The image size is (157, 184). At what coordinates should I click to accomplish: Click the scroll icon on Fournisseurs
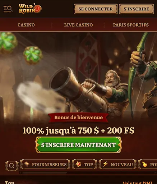pos(27,164)
